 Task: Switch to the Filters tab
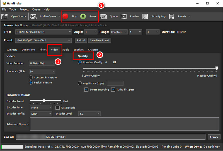43,50
